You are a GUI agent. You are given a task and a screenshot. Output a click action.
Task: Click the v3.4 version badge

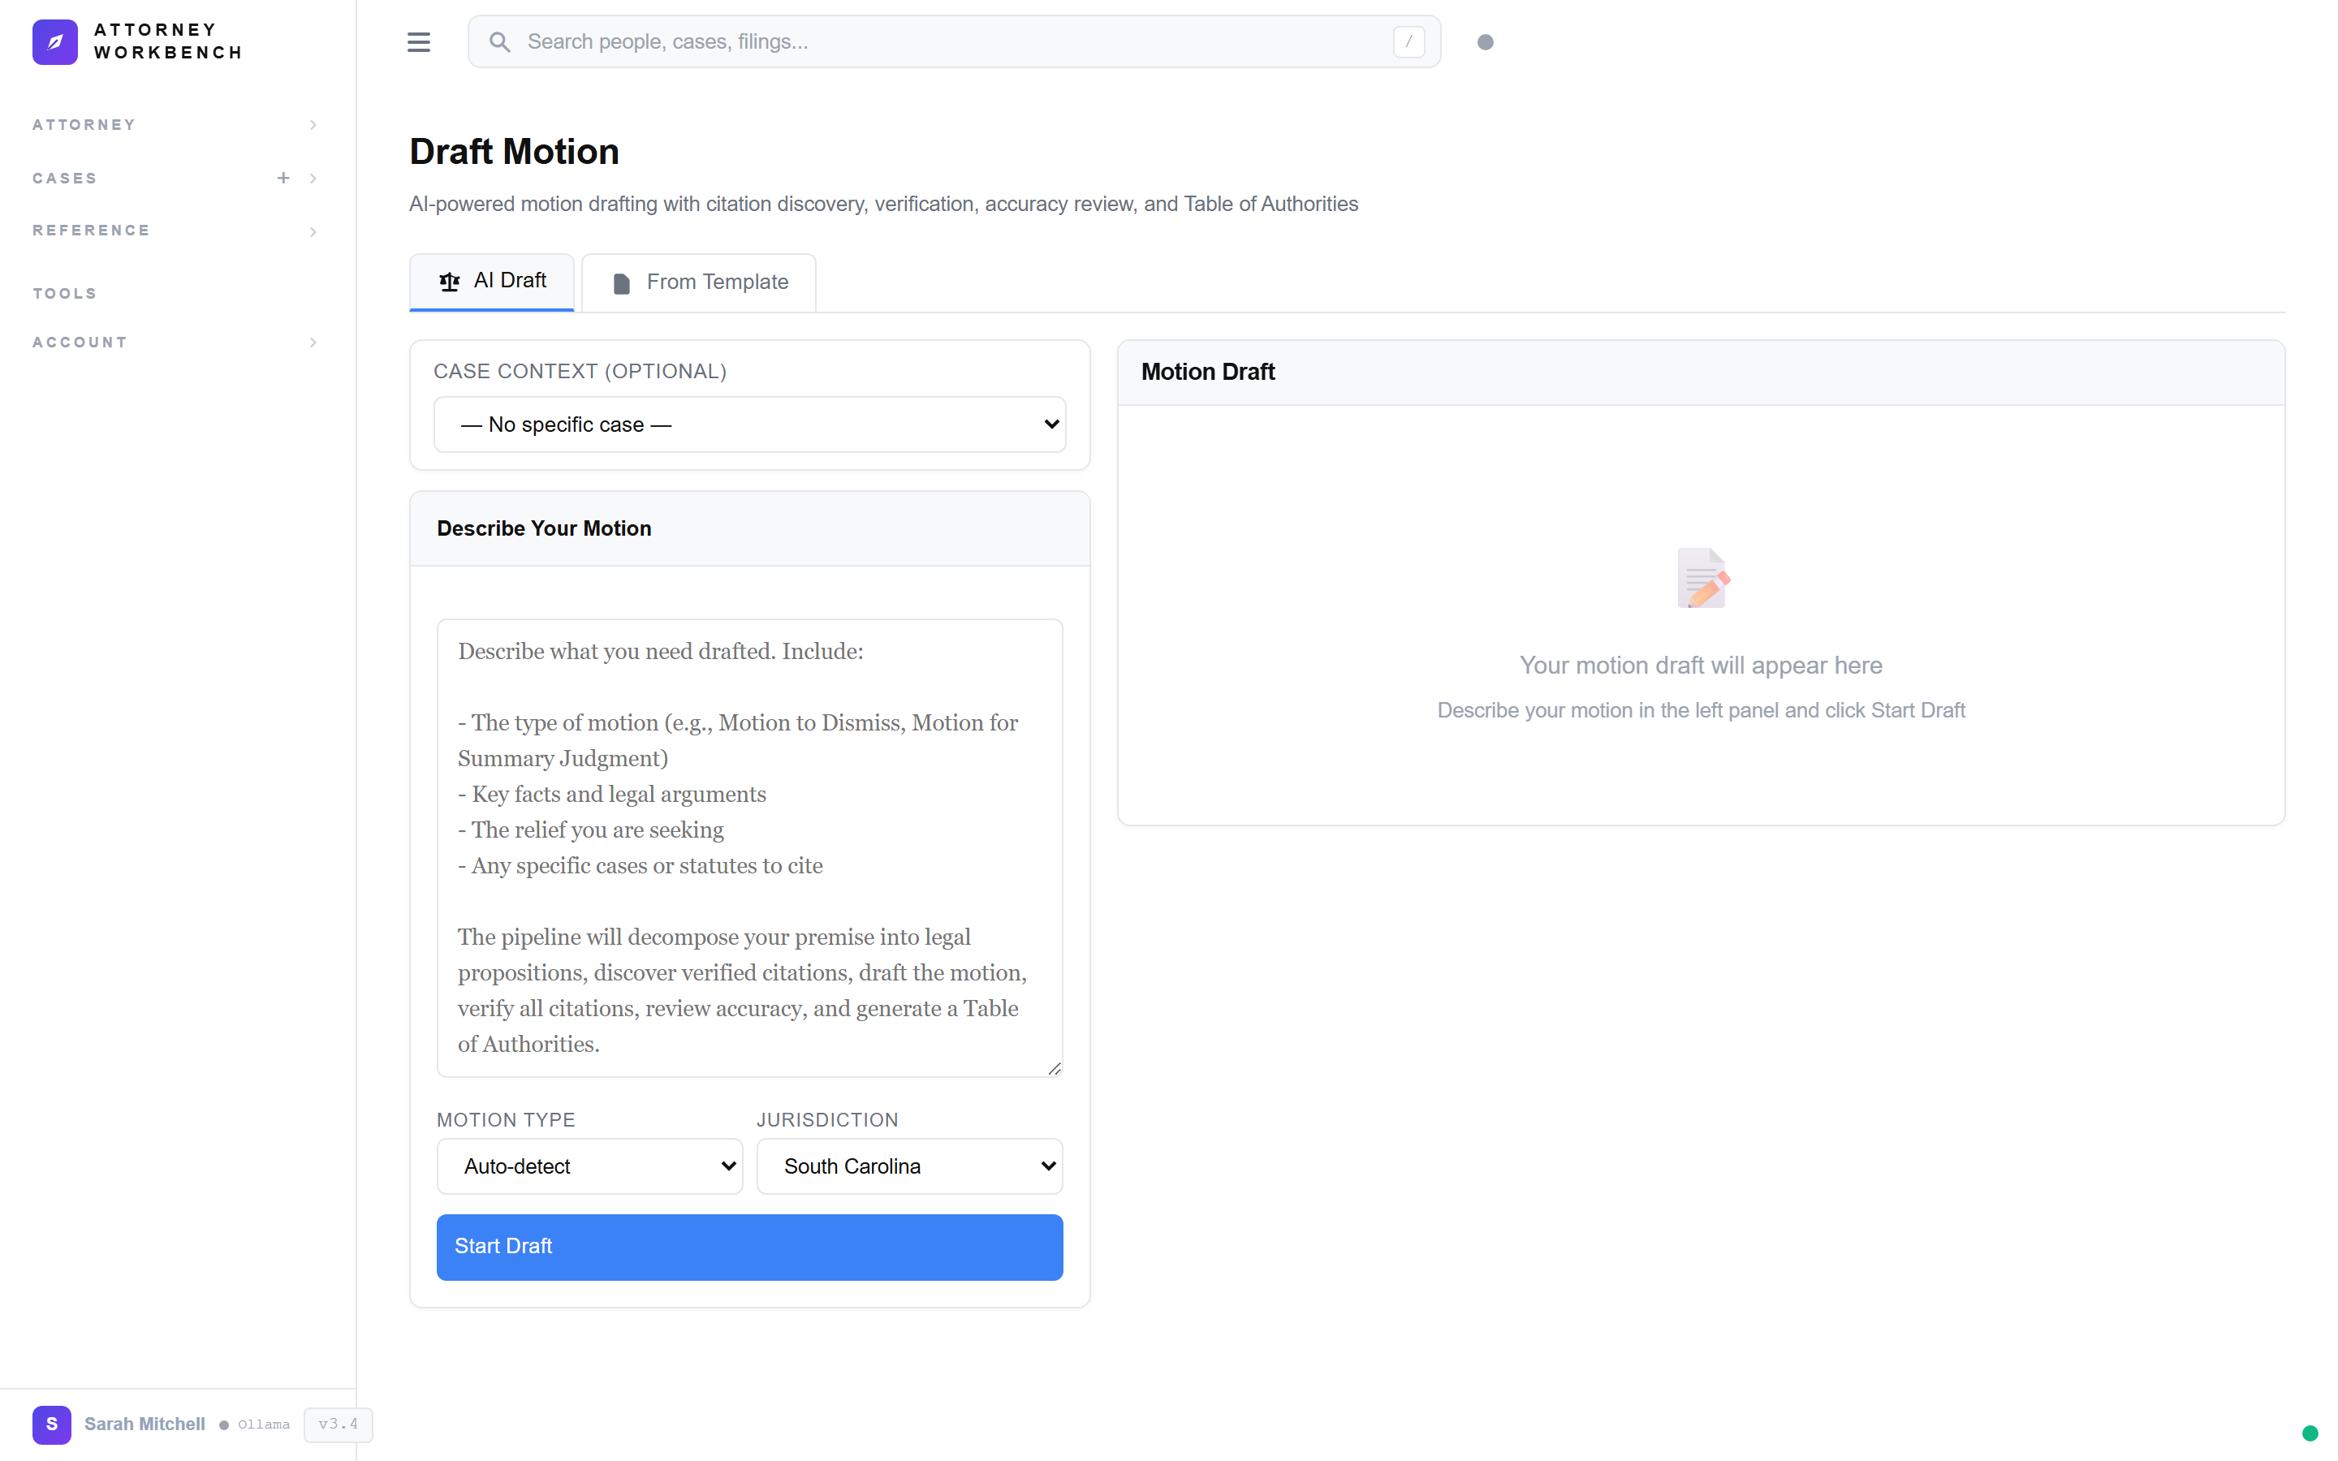coord(337,1424)
